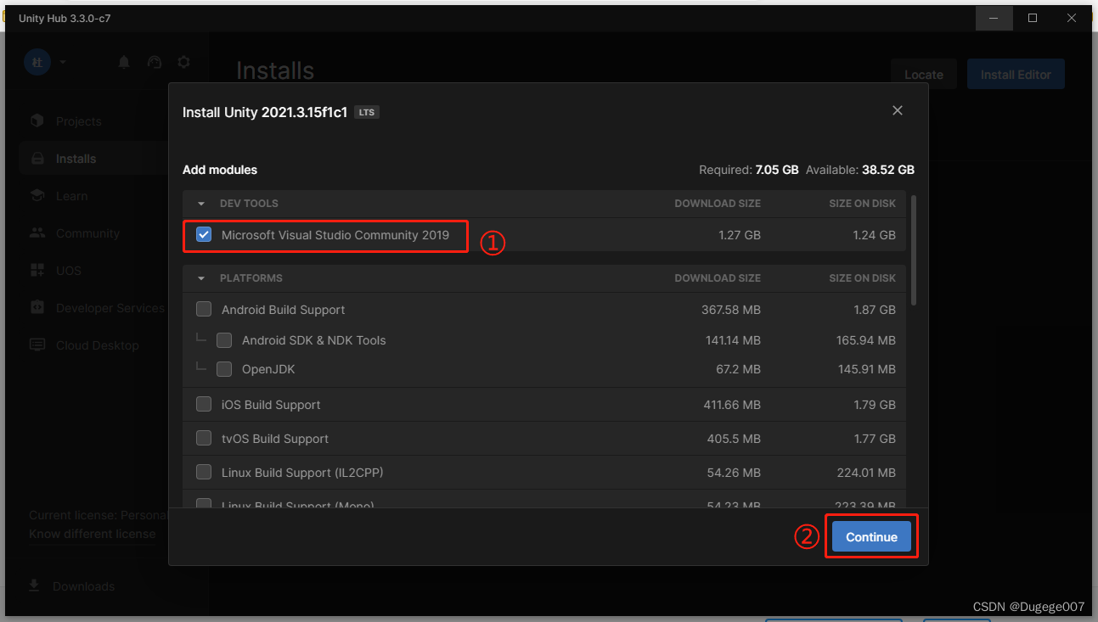The width and height of the screenshot is (1098, 622).
Task: Click the Installs sidebar icon
Action: [x=37, y=159]
